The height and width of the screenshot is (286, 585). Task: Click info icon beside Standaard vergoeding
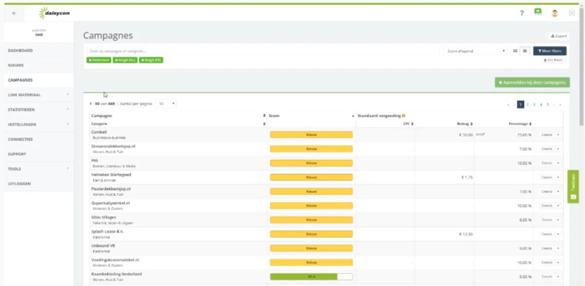tap(403, 116)
